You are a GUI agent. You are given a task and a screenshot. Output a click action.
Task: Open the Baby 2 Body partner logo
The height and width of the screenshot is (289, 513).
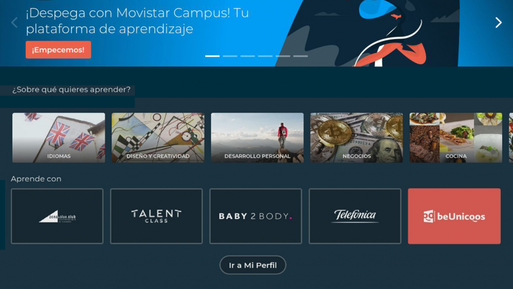[x=255, y=216]
